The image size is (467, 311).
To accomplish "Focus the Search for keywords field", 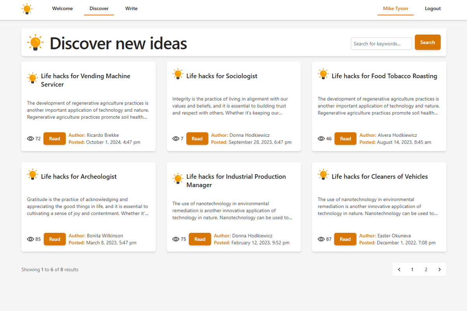I will coord(381,44).
